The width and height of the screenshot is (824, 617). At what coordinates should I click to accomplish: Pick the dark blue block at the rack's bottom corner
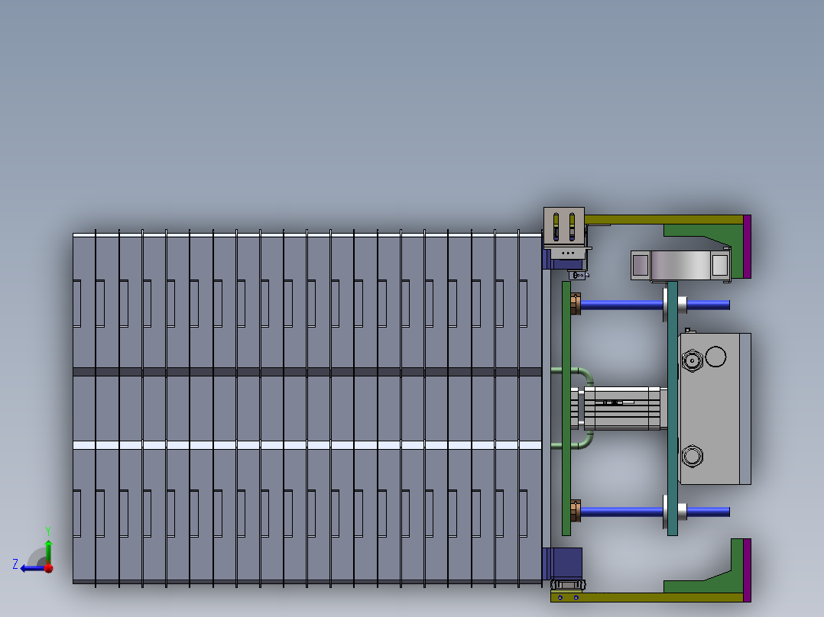[563, 564]
